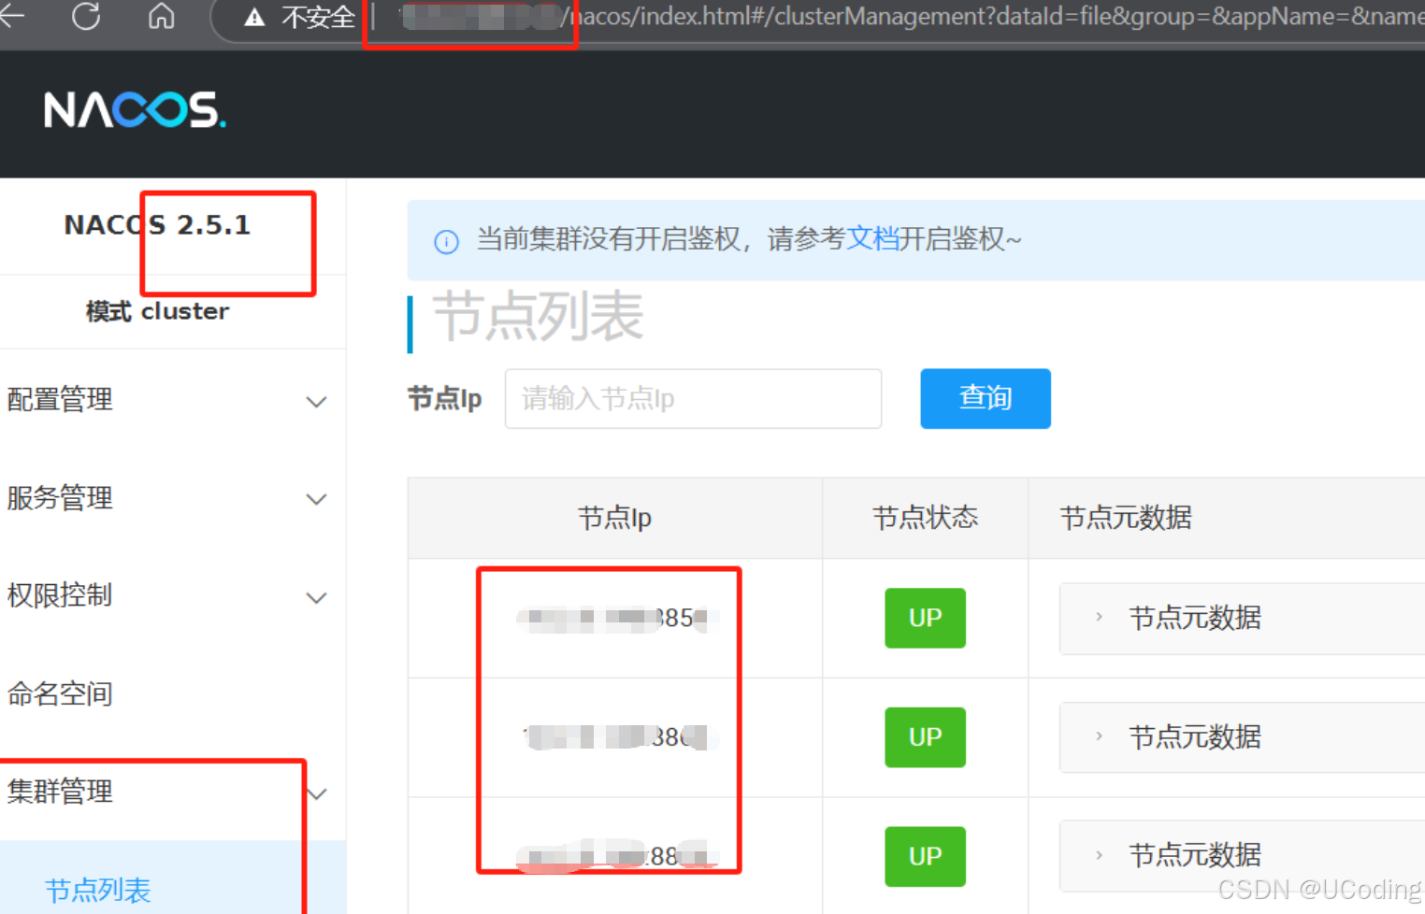Viewport: 1425px width, 914px height.
Task: Click the 不安全 security label
Action: click(318, 18)
